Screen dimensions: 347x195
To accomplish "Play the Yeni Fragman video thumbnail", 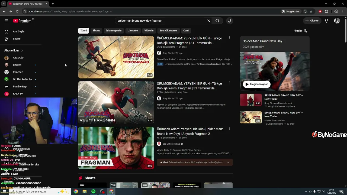I will click(116, 57).
